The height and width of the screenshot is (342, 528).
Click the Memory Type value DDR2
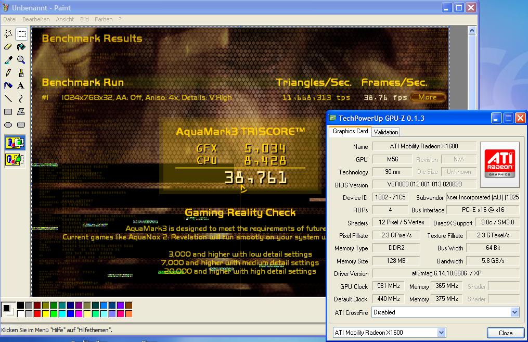point(396,248)
